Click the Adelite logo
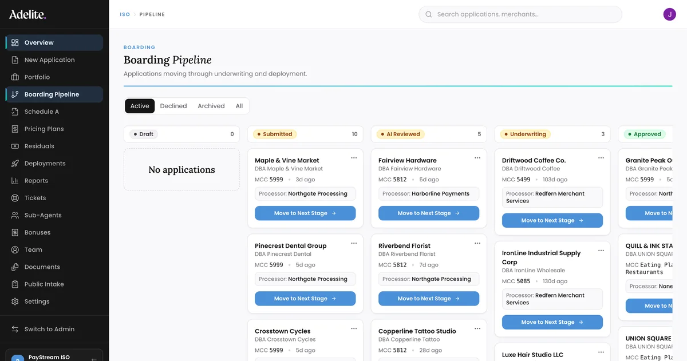This screenshot has height=361, width=687. click(27, 14)
